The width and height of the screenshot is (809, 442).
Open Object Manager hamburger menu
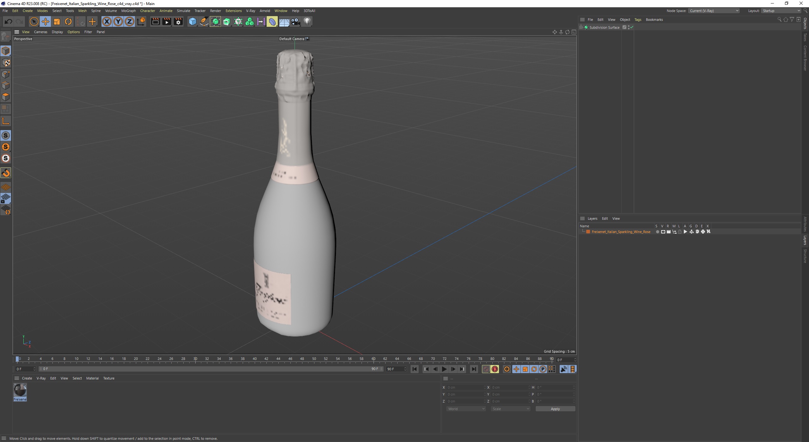(582, 20)
